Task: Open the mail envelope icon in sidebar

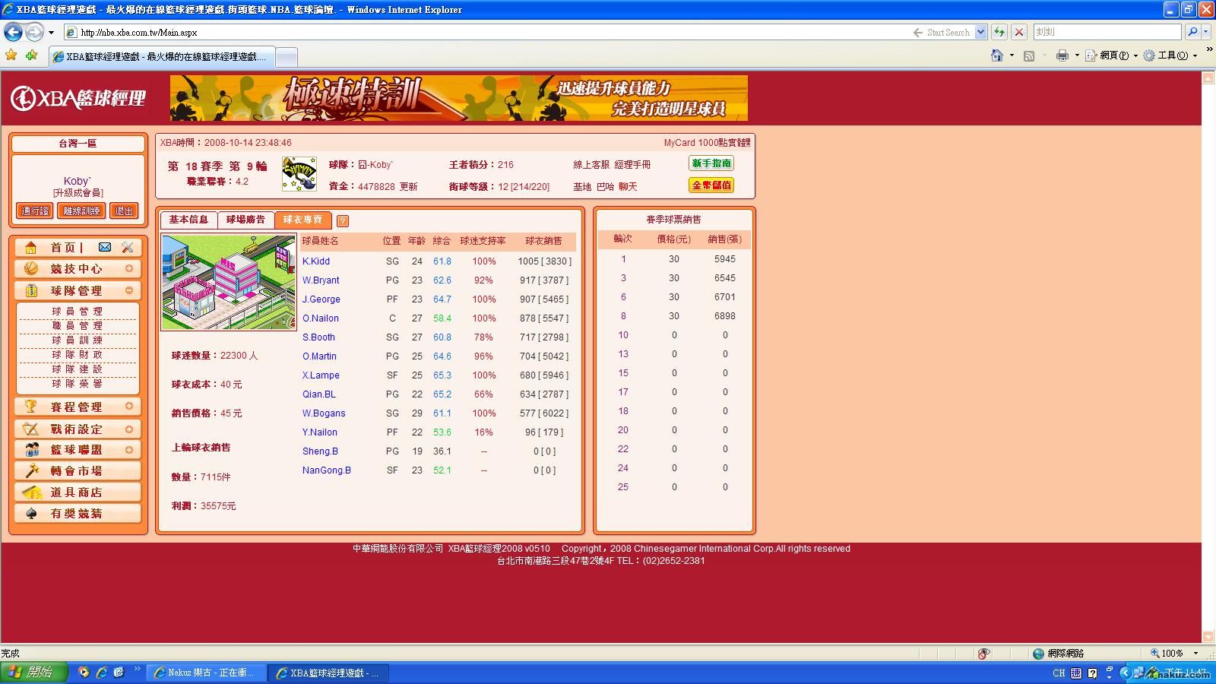Action: [105, 247]
